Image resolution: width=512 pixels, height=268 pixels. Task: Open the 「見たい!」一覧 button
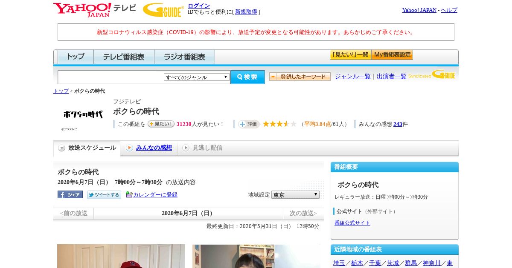pos(350,55)
